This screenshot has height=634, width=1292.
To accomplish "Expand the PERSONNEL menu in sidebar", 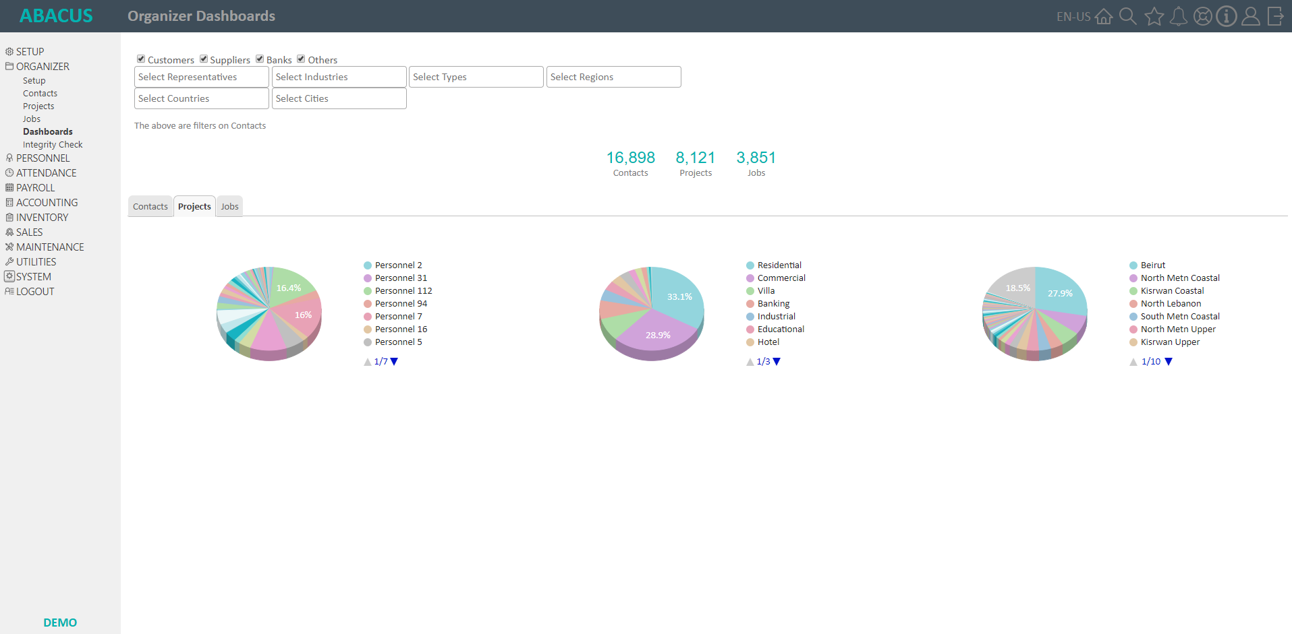I will pyautogui.click(x=43, y=158).
